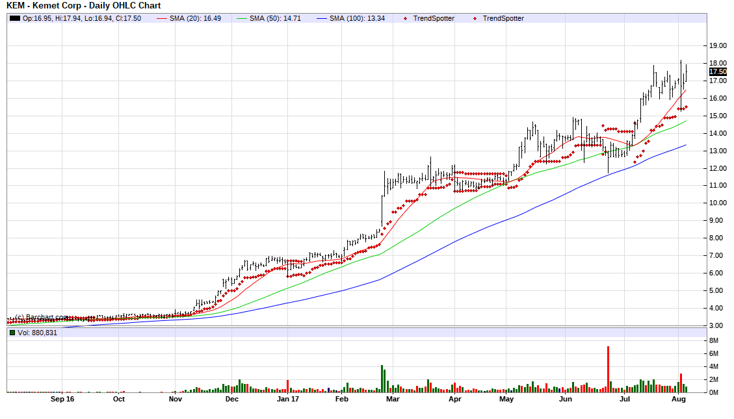Click the Vol: 880,831 label

click(38, 333)
